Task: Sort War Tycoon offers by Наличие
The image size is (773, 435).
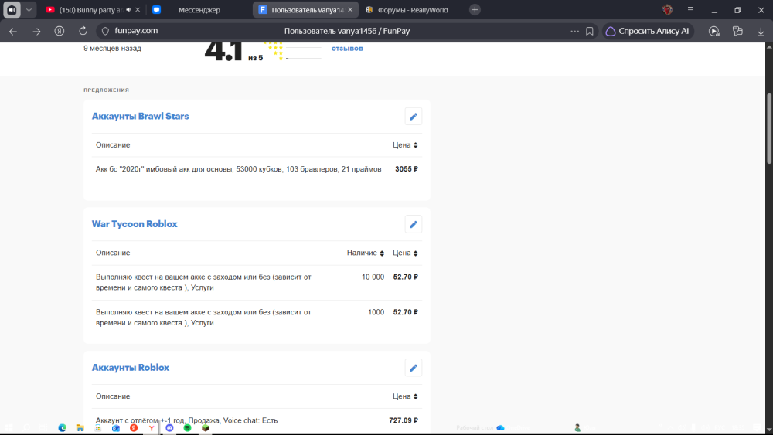Action: click(366, 253)
